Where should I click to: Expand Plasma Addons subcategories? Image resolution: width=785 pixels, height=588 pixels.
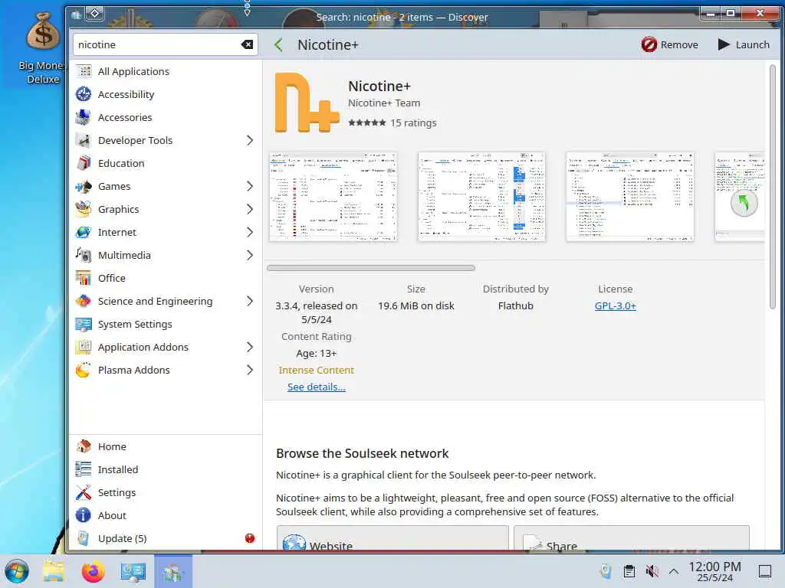click(250, 370)
